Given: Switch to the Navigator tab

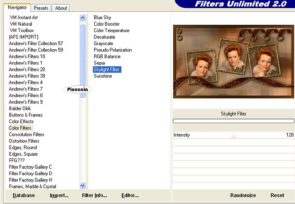Looking at the screenshot, I should tap(17, 8).
